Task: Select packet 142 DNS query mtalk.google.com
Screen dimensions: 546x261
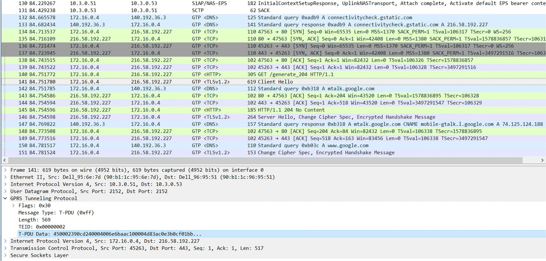Action: pyautogui.click(x=274, y=89)
